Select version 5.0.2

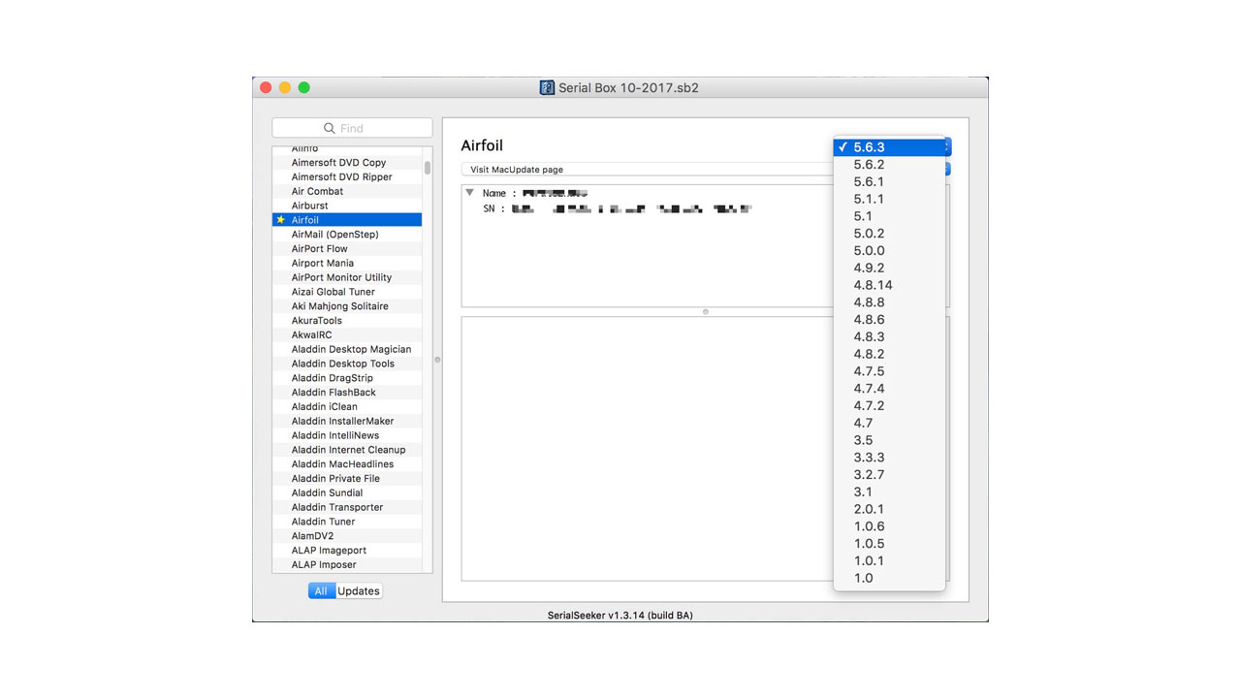(x=889, y=234)
